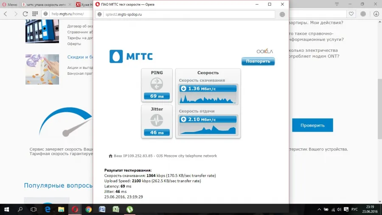The width and height of the screenshot is (382, 215).
Task: Switch to the 'Хуже Н' tab
Action: (84, 4)
